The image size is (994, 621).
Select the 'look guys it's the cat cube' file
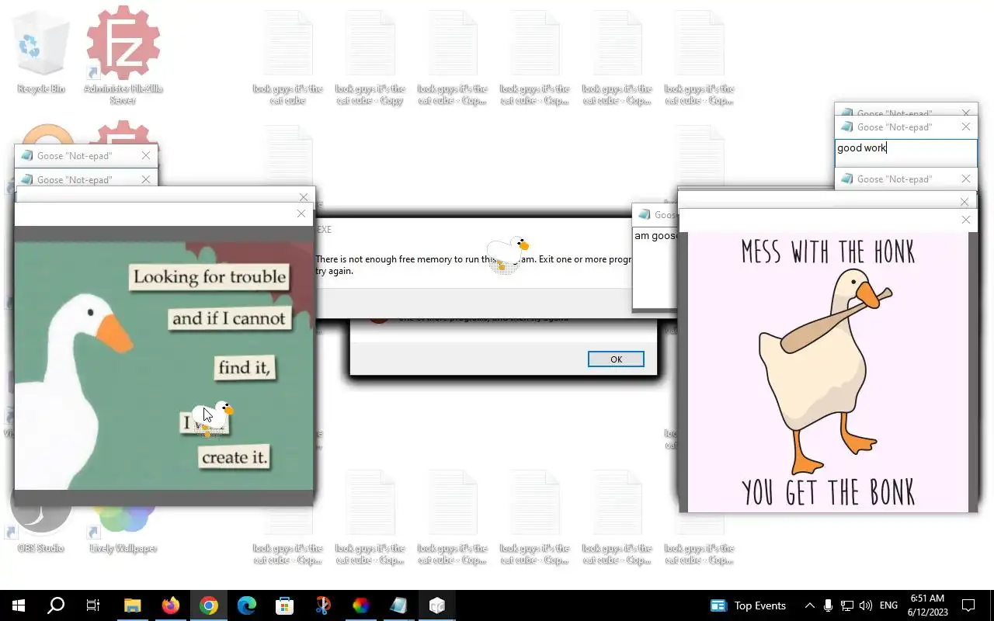click(x=287, y=58)
